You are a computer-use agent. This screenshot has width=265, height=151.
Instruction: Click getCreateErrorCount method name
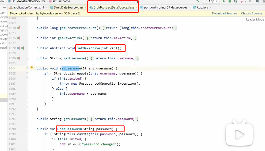pyautogui.click(x=78, y=28)
